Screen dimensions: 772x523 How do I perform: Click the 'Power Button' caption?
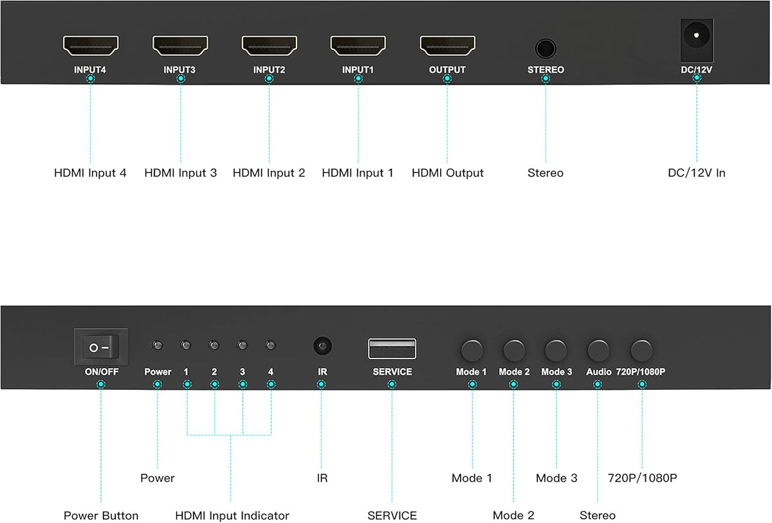coord(101,515)
